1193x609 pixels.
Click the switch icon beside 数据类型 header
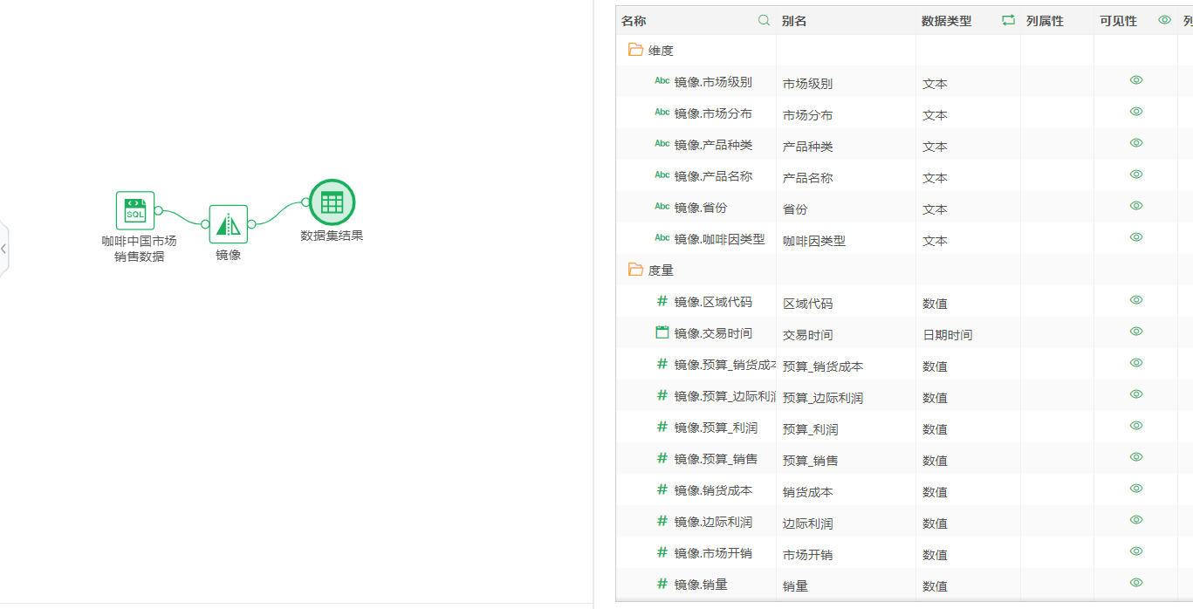point(1008,20)
